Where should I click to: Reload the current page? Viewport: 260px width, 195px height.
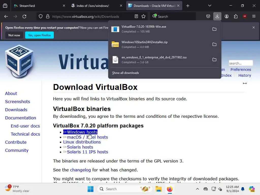(24, 17)
